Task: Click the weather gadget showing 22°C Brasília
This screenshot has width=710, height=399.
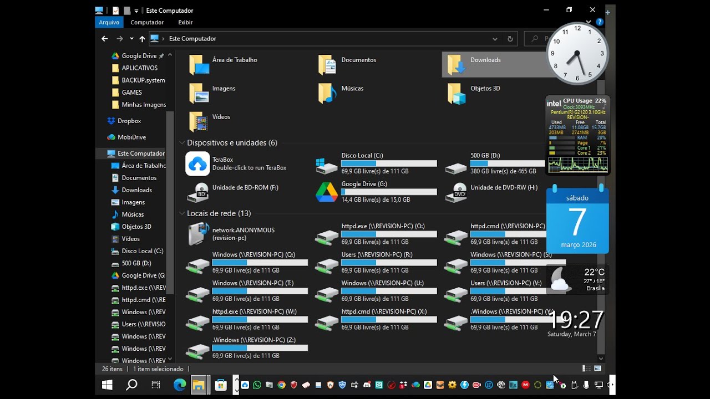Action: click(x=577, y=279)
